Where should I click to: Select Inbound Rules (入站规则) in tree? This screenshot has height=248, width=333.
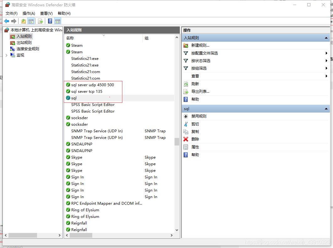click(x=24, y=36)
